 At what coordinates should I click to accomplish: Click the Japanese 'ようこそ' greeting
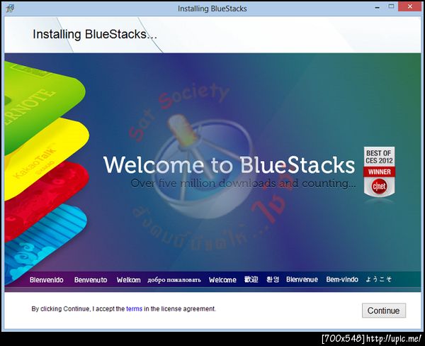tap(379, 279)
